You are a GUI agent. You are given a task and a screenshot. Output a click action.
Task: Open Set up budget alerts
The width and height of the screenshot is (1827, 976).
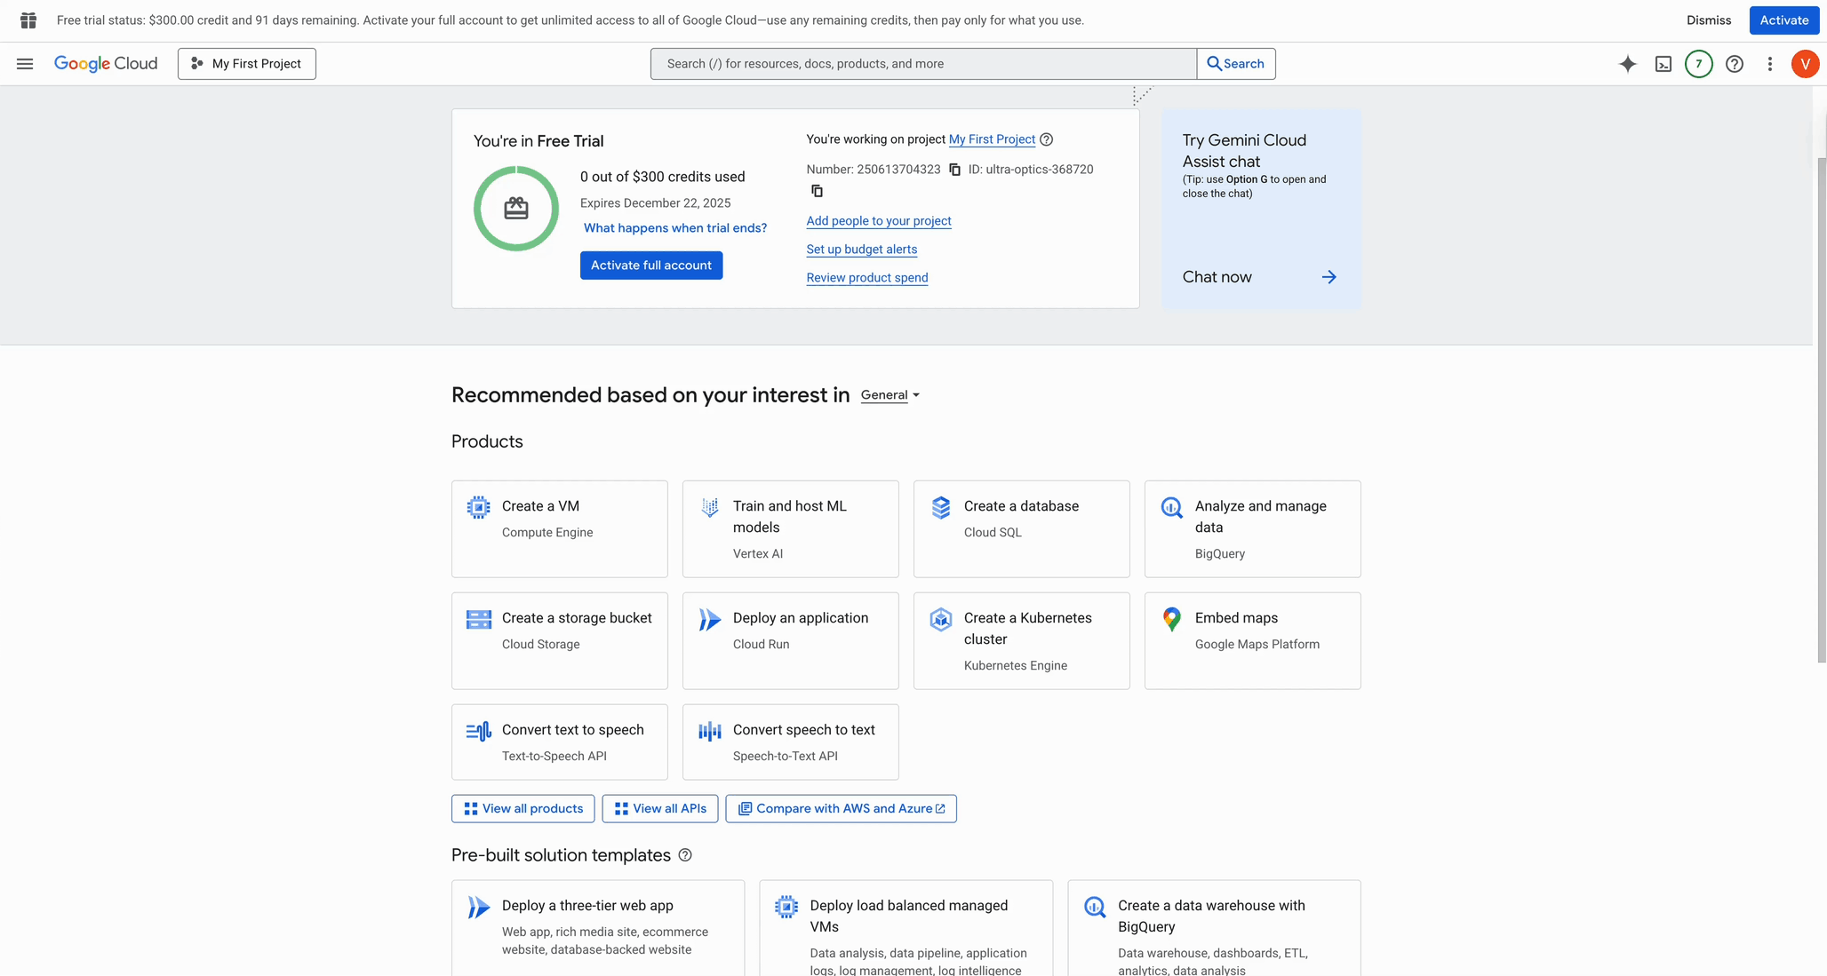click(861, 250)
